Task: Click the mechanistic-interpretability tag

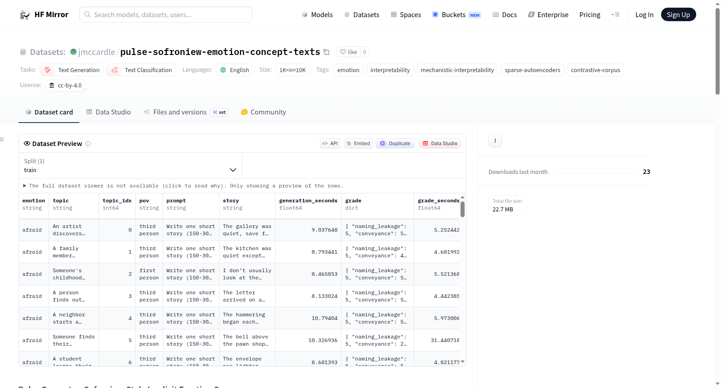Action: pos(457,70)
